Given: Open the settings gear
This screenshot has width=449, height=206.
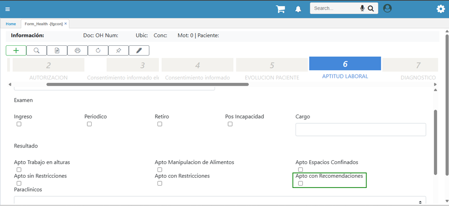Looking at the screenshot, I should pyautogui.click(x=440, y=9).
